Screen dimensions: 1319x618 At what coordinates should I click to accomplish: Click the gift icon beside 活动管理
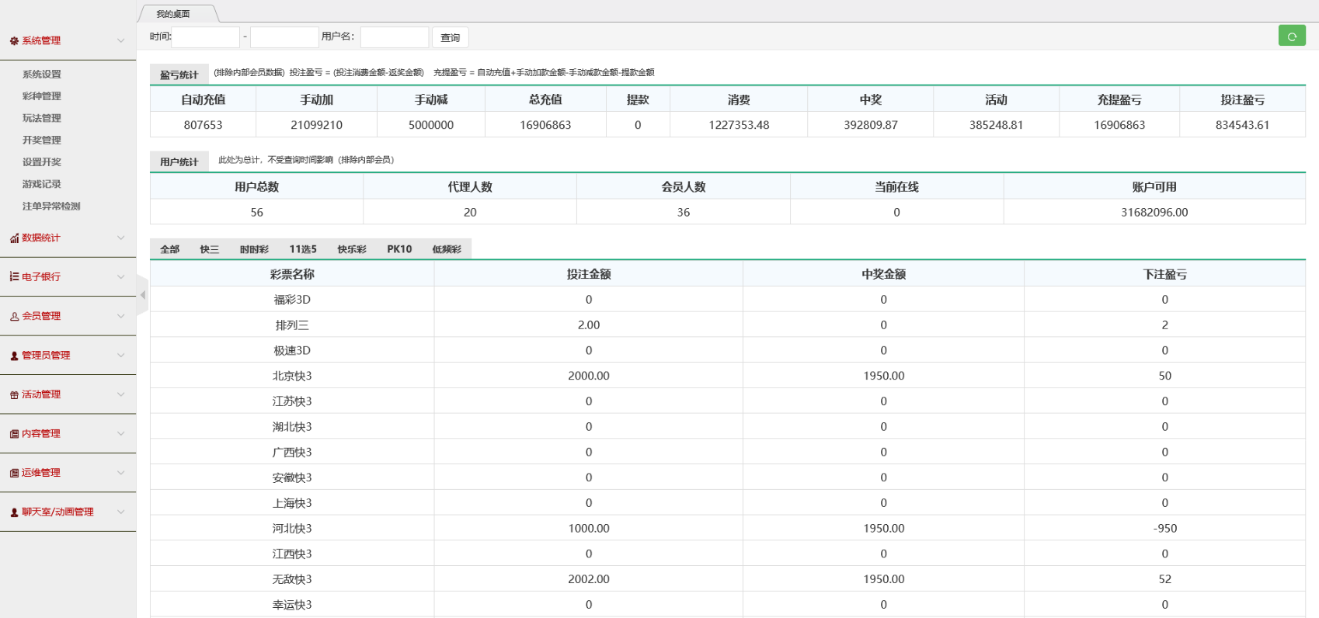[14, 395]
